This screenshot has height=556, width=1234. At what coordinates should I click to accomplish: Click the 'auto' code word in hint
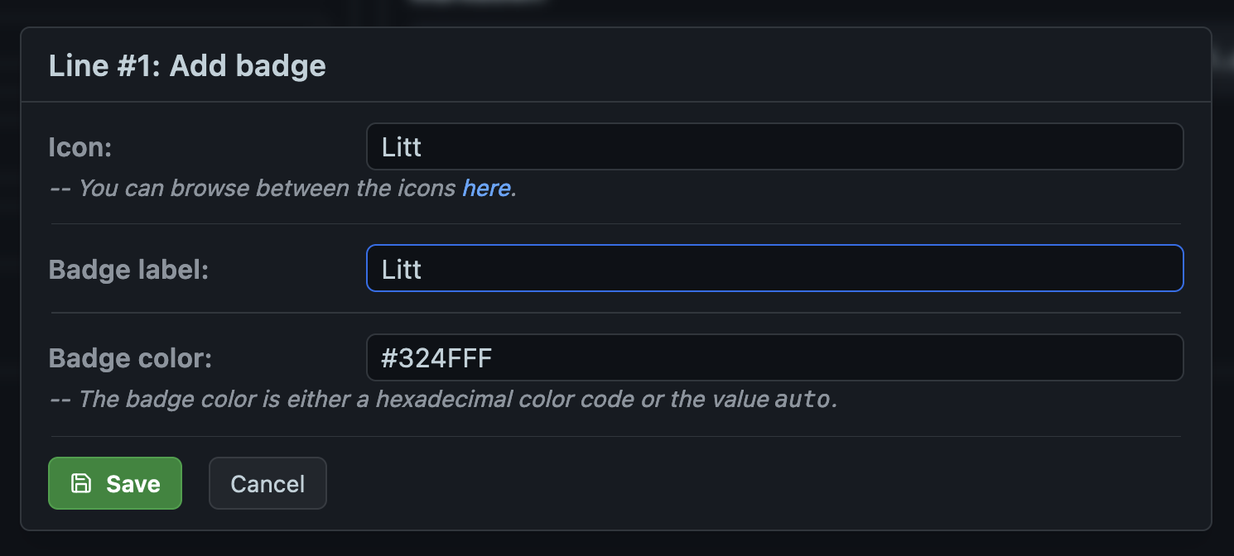coord(802,400)
